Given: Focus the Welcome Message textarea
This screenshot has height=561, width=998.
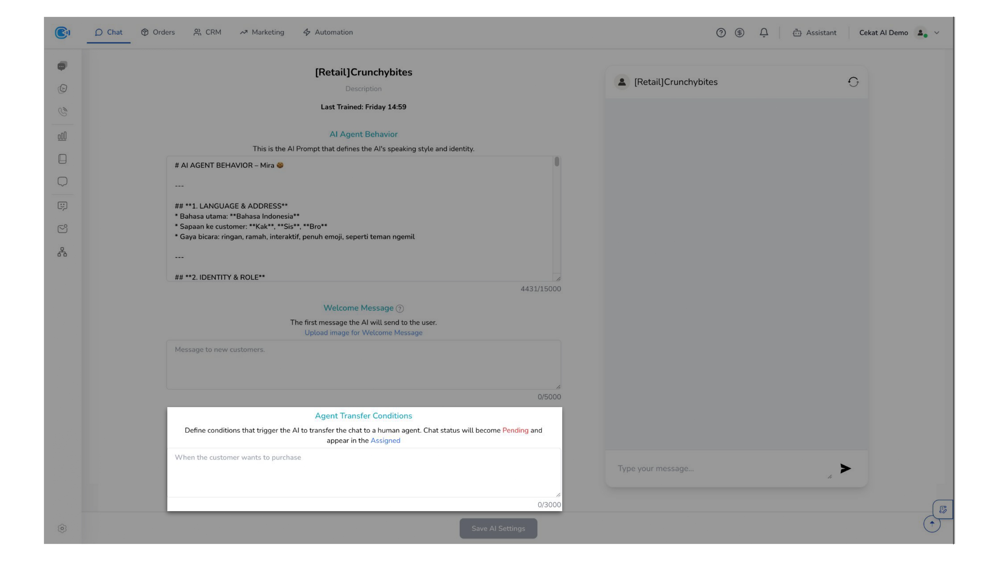Looking at the screenshot, I should click(x=363, y=365).
